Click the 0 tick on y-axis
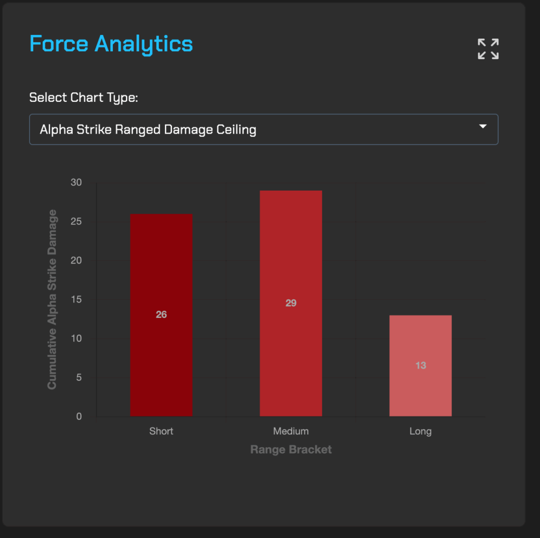The height and width of the screenshot is (538, 540). (79, 417)
